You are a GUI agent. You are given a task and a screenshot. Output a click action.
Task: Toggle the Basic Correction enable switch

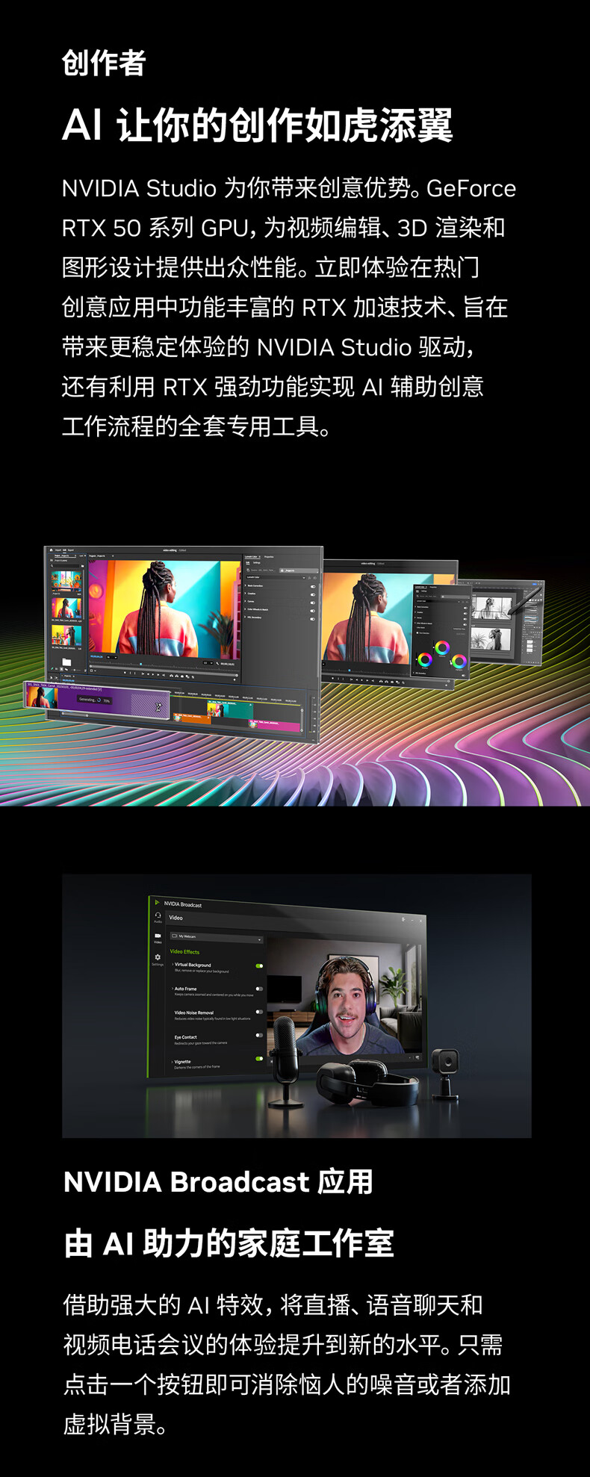(312, 586)
